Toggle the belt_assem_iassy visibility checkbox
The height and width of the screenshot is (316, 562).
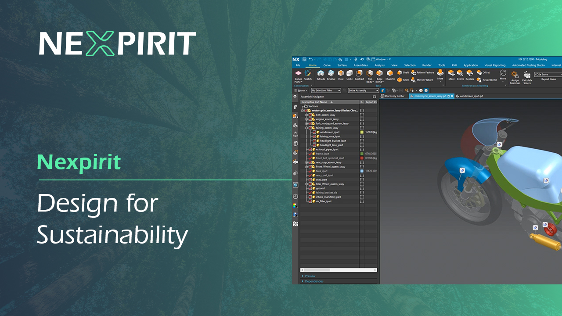coord(310,115)
